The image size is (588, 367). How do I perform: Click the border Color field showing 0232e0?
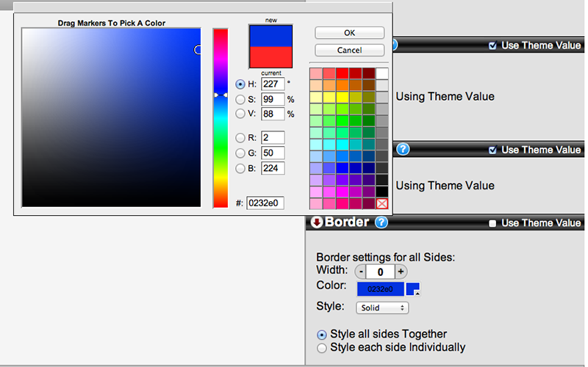380,289
